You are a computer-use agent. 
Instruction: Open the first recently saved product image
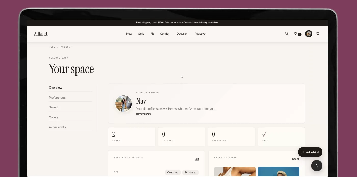click(235, 172)
